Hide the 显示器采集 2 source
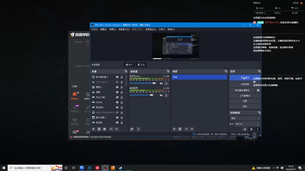Image resolution: width=305 pixels, height=171 pixels. click(x=117, y=77)
